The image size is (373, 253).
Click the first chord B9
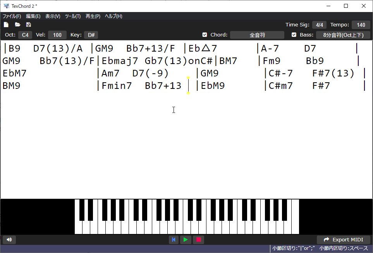tap(14, 49)
